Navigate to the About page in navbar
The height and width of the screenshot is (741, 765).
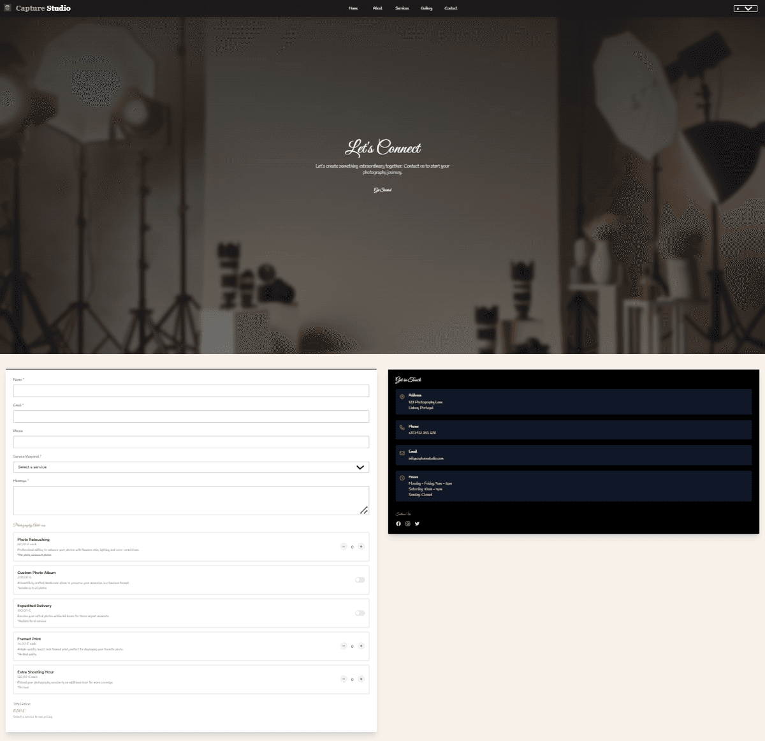point(377,8)
